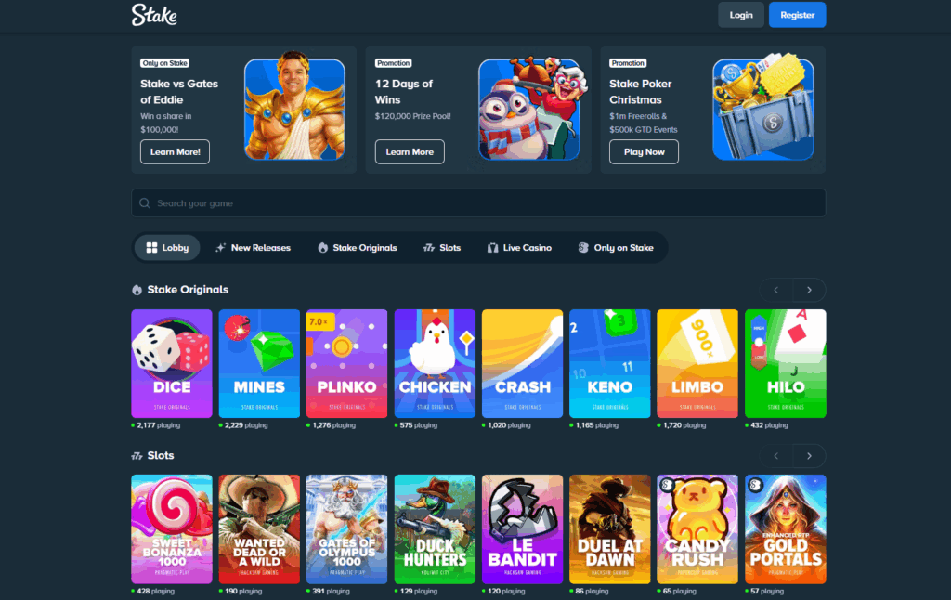The image size is (951, 600).
Task: Advance Slots carousel with right arrow
Action: tap(809, 456)
